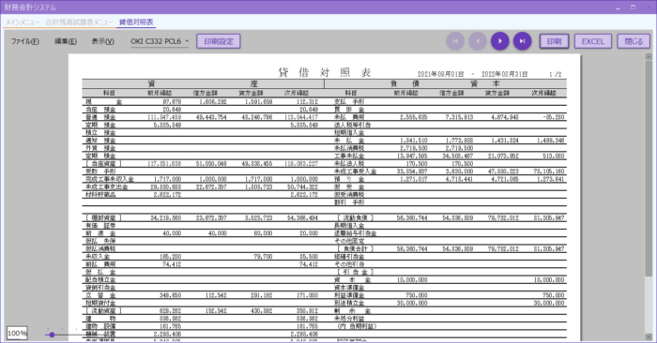
Task: Open the 表示(V) menu
Action: click(102, 41)
